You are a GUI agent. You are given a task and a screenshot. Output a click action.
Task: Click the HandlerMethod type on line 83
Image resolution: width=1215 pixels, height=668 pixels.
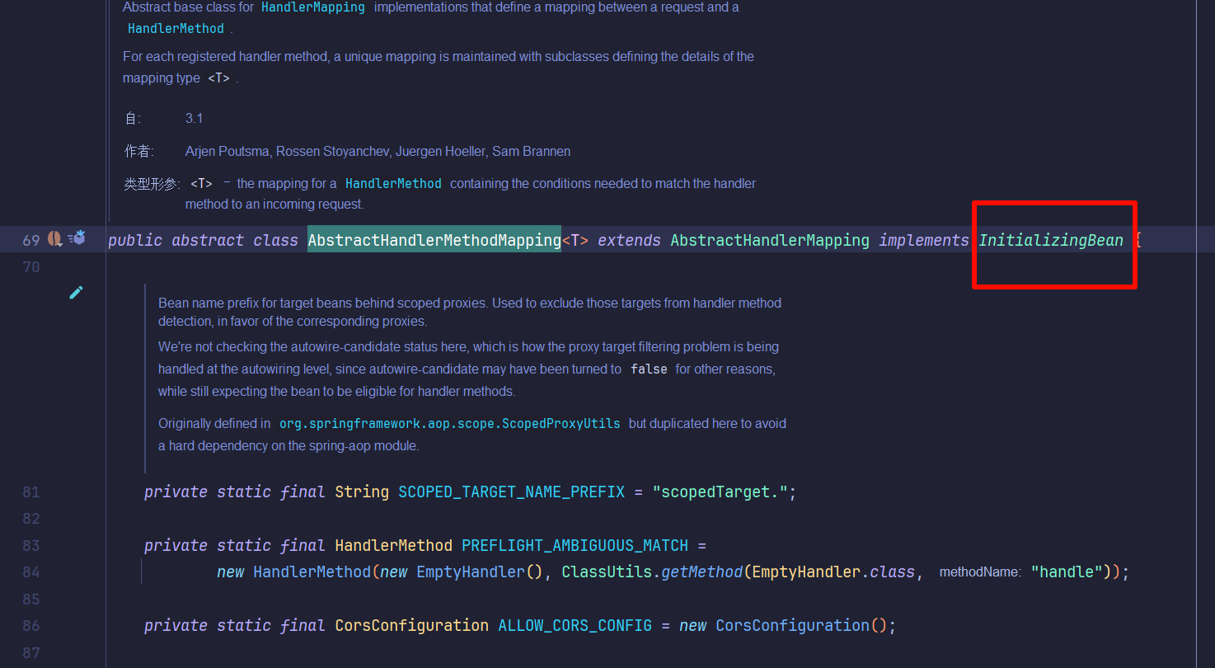pos(393,545)
